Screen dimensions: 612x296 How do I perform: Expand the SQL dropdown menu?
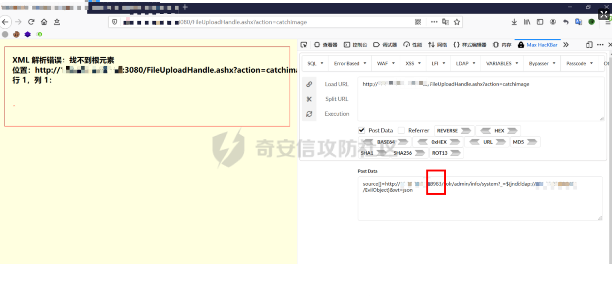pyautogui.click(x=315, y=64)
